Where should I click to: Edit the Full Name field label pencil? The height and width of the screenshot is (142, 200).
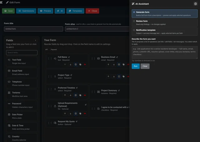tap(69, 57)
